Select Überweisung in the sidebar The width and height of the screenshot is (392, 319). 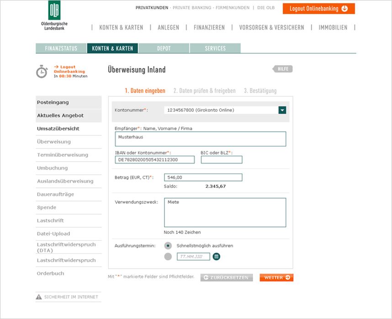tap(69, 142)
